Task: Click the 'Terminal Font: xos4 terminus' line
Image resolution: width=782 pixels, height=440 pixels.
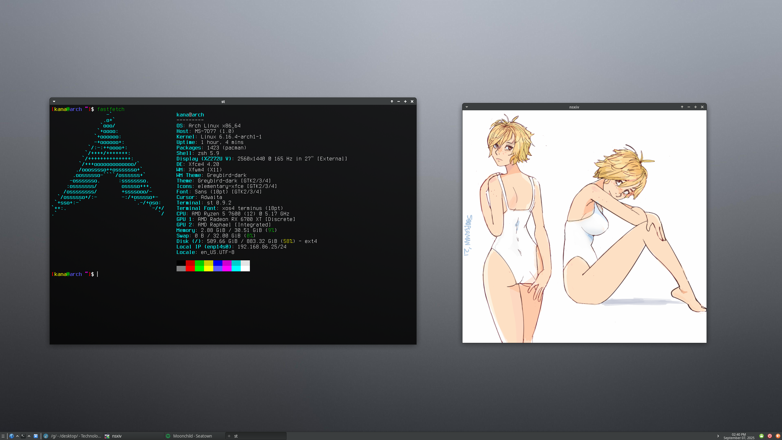Action: pos(230,208)
